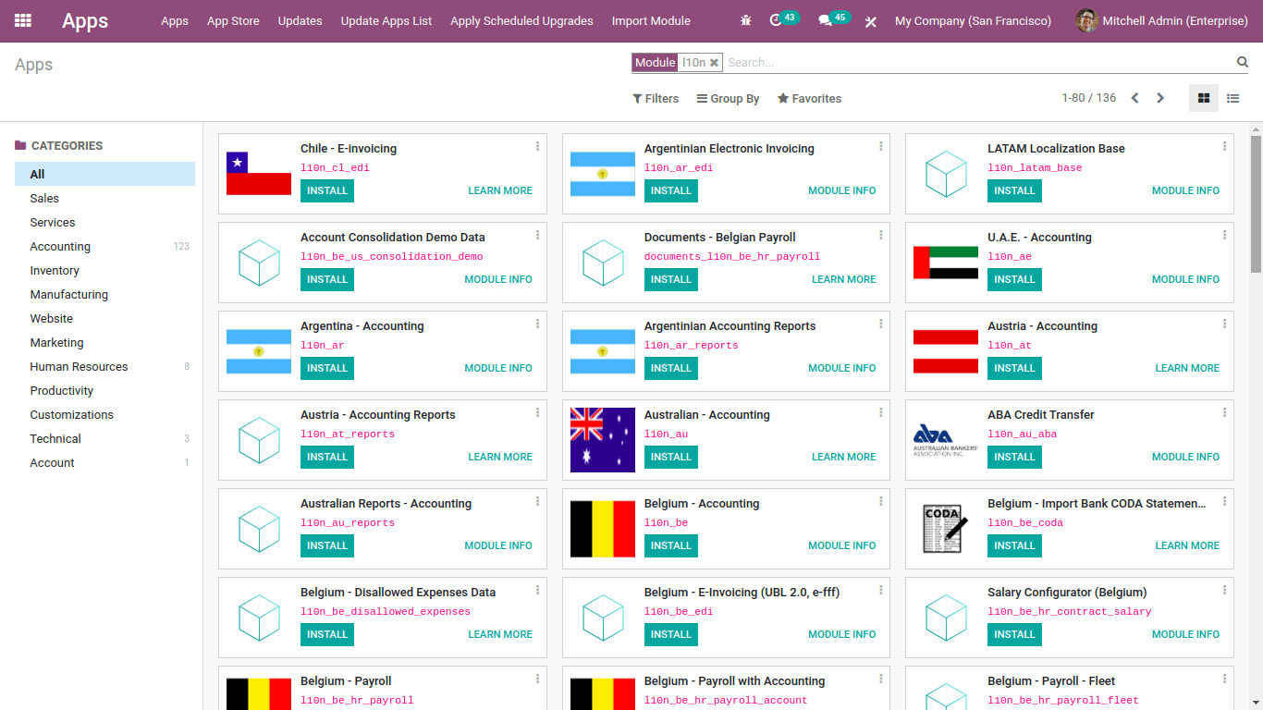Click the debug bug icon in navbar
This screenshot has height=710, width=1263.
pyautogui.click(x=746, y=20)
